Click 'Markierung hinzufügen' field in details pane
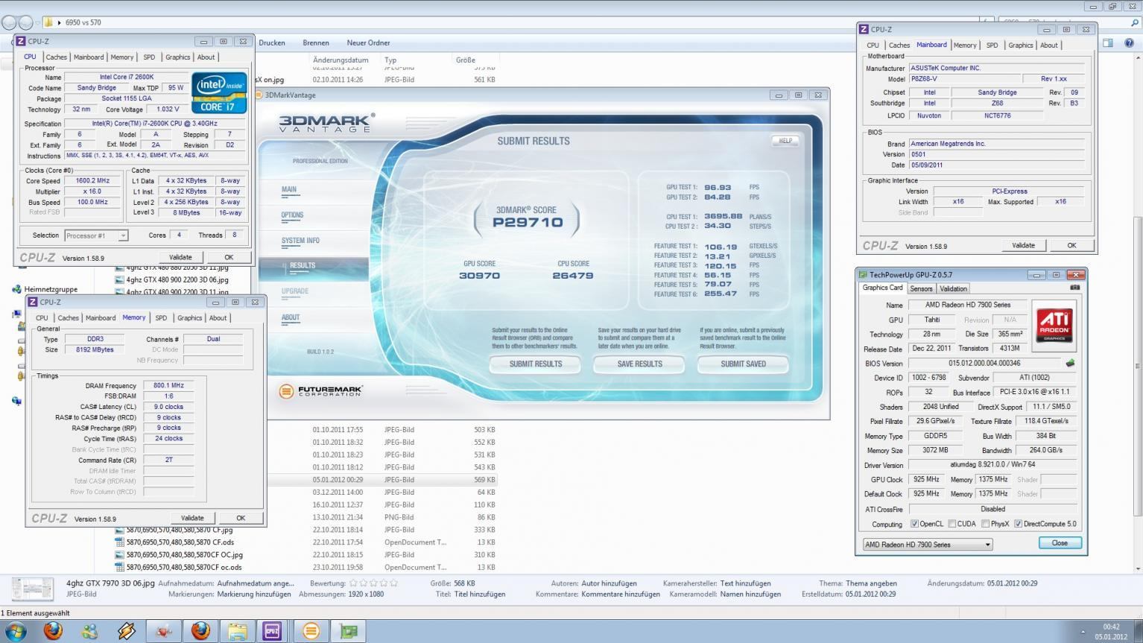 click(x=253, y=594)
